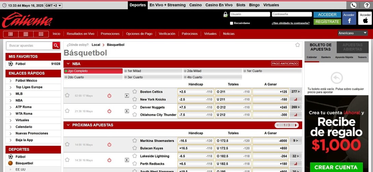Click the phone contact icon
The image size is (373, 172).
coord(354,5)
